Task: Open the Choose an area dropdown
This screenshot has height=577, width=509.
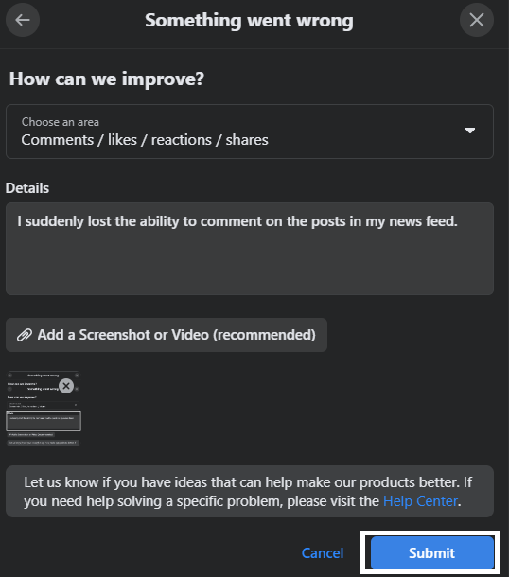Action: click(x=250, y=131)
